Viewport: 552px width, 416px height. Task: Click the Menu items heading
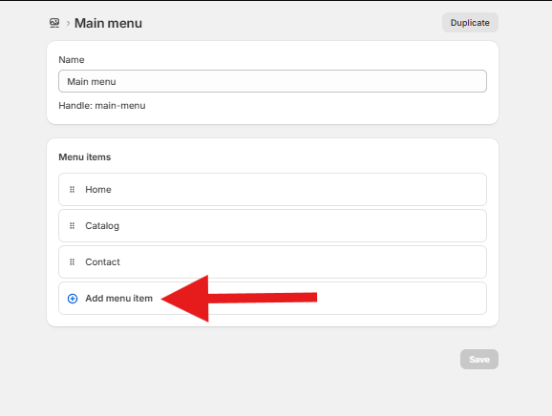click(x=85, y=156)
